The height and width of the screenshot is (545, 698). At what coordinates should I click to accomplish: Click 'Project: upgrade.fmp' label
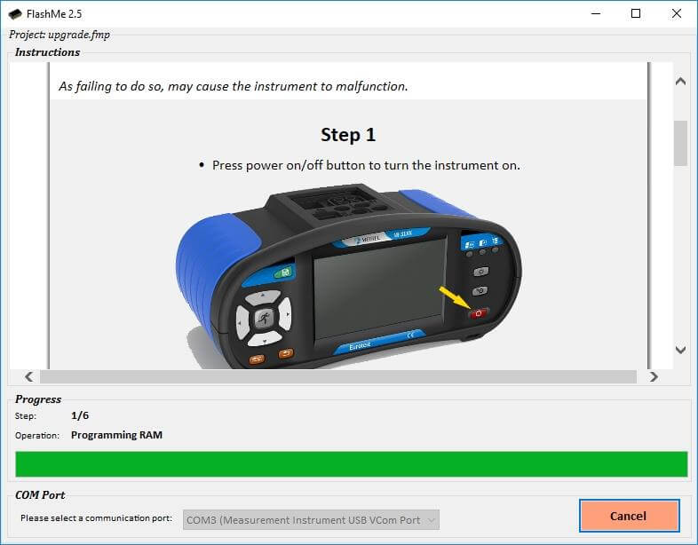59,35
